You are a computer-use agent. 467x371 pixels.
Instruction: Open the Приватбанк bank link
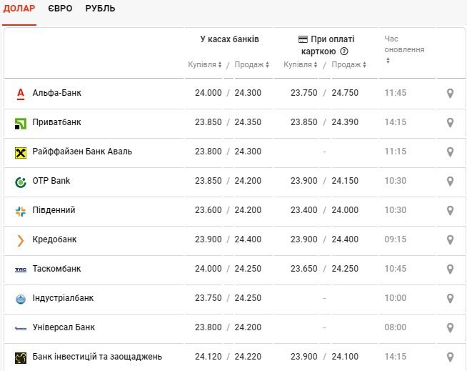57,122
